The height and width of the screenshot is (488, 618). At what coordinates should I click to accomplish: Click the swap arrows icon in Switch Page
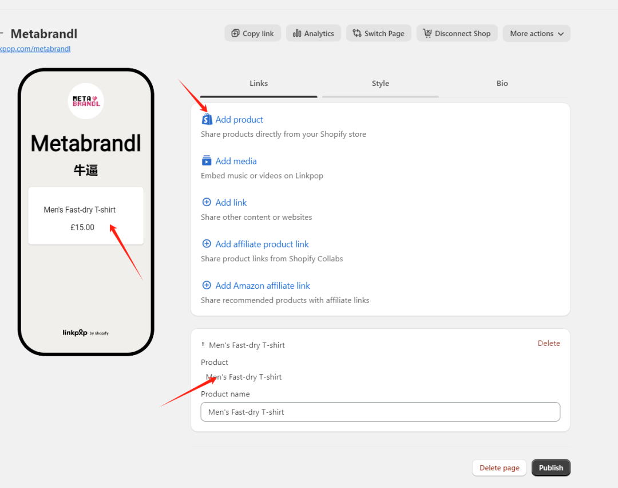(x=357, y=34)
